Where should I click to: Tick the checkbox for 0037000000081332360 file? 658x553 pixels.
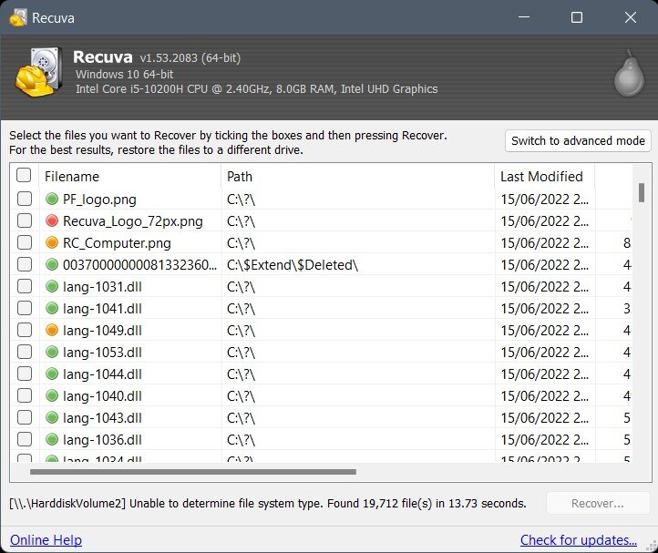pyautogui.click(x=25, y=264)
